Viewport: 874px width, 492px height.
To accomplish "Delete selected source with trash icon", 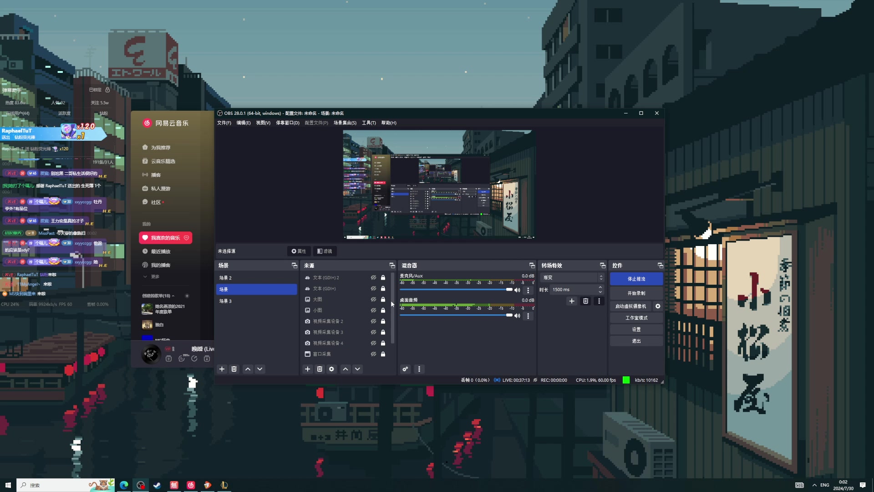I will click(x=320, y=369).
